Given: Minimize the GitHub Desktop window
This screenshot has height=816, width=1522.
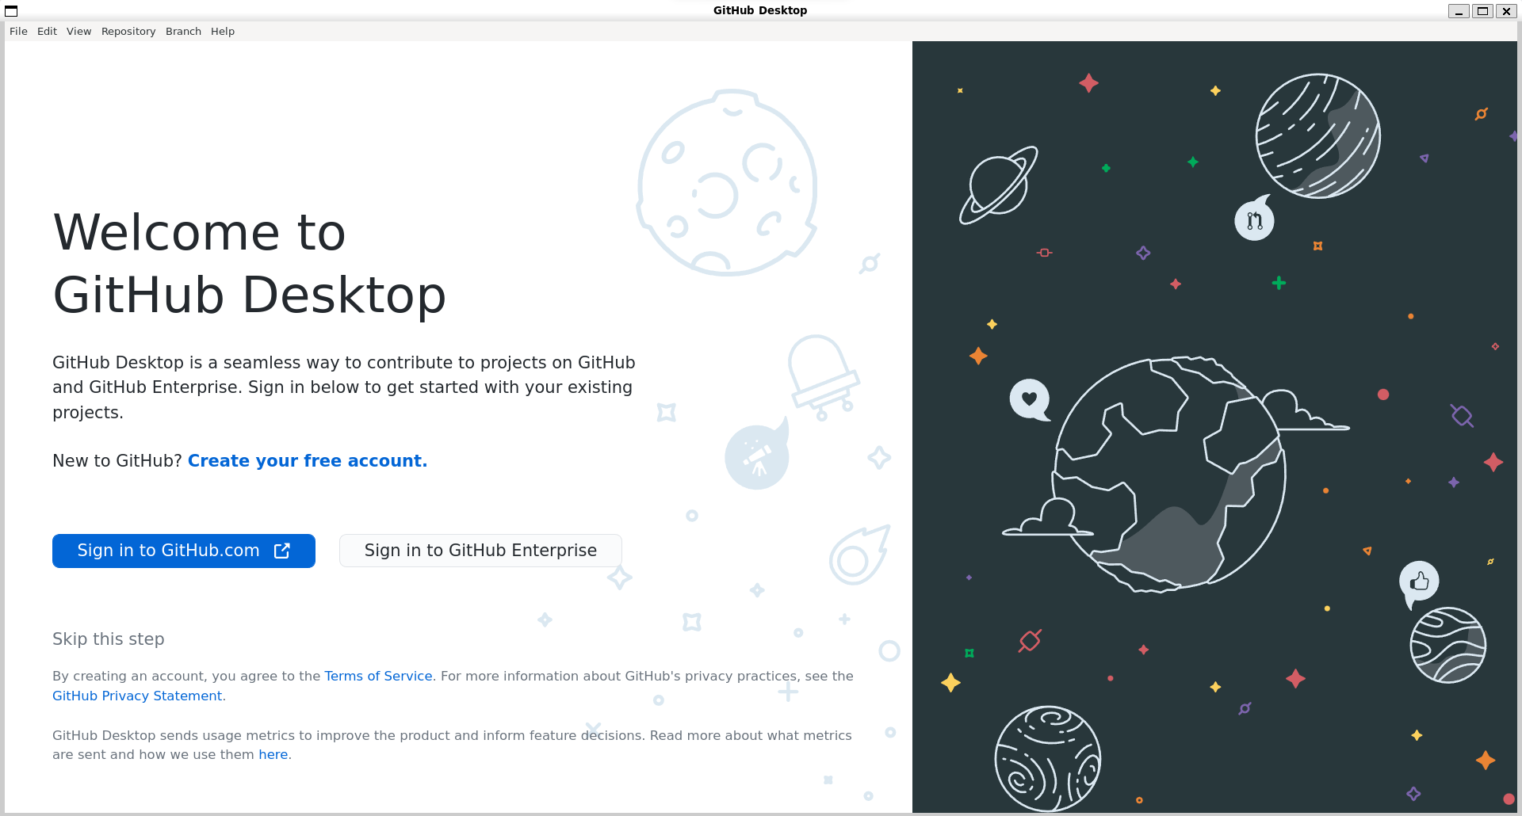Looking at the screenshot, I should pos(1459,11).
